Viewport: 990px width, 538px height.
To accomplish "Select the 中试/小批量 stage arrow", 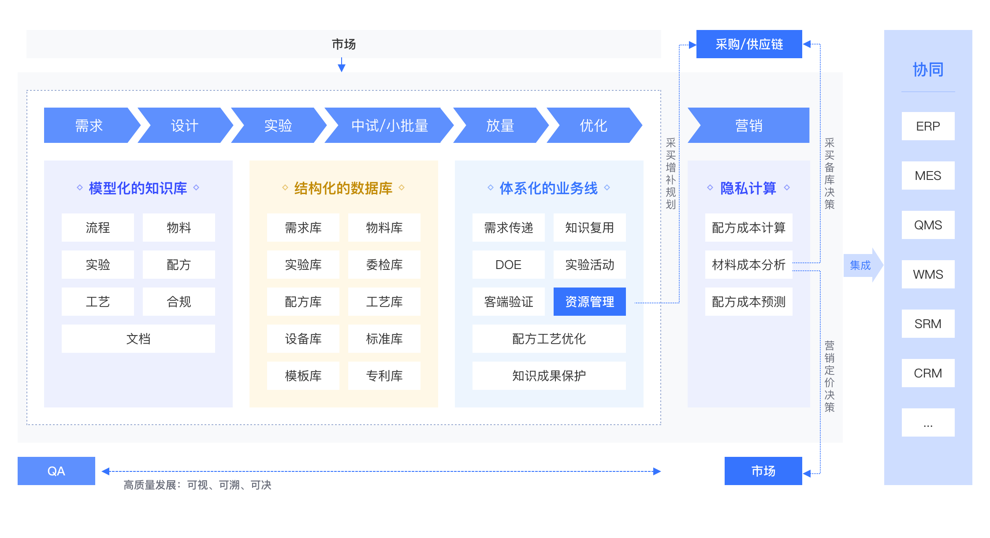I will 389,126.
